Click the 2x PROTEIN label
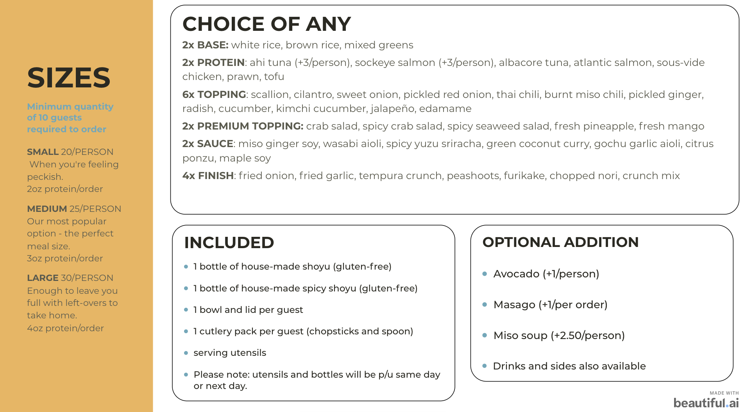This screenshot has height=412, width=744. click(213, 62)
